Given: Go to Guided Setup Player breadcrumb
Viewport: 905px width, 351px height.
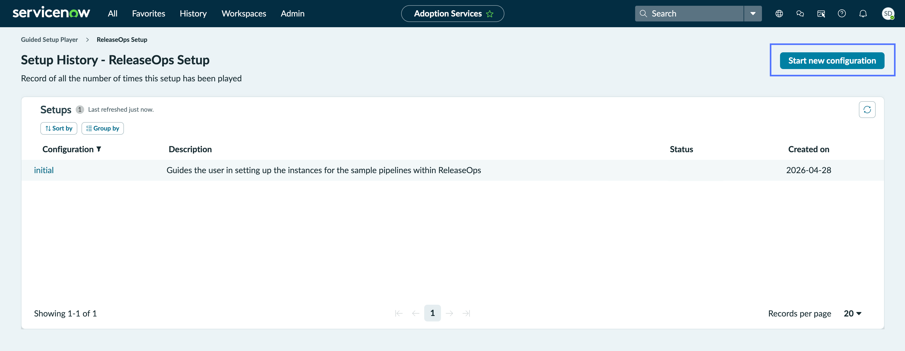Looking at the screenshot, I should (49, 39).
